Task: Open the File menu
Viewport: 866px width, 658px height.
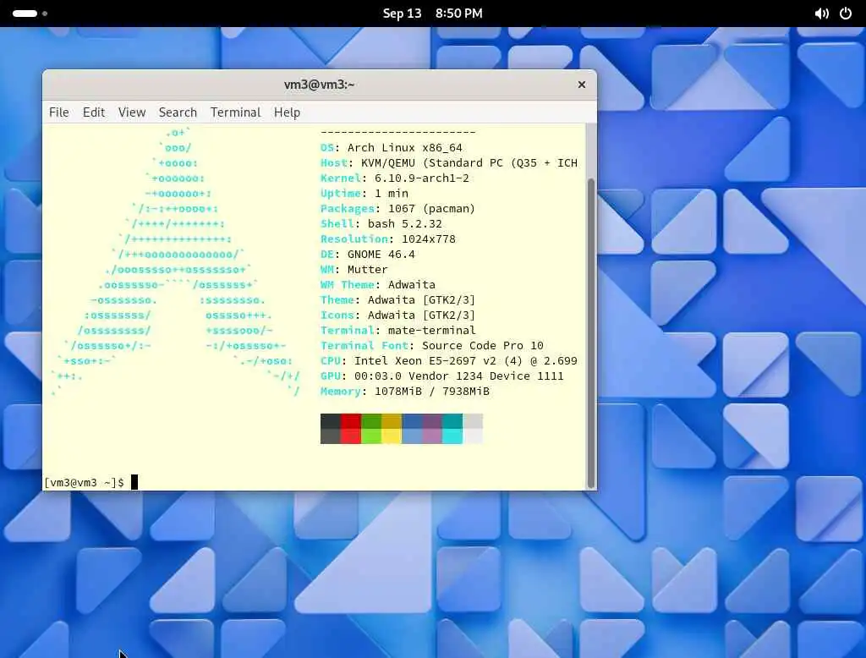Action: pyautogui.click(x=58, y=112)
